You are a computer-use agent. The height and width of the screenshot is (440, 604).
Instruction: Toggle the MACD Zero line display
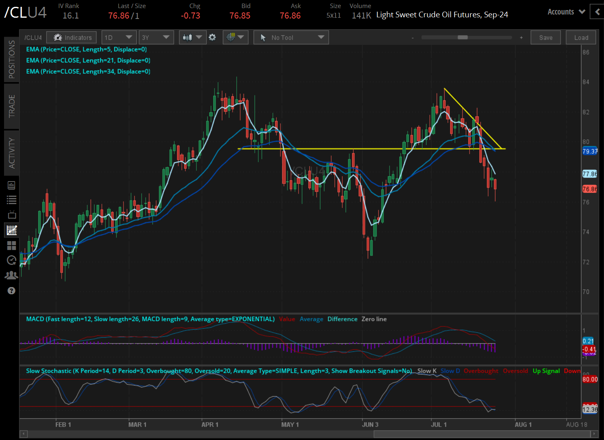(x=374, y=319)
